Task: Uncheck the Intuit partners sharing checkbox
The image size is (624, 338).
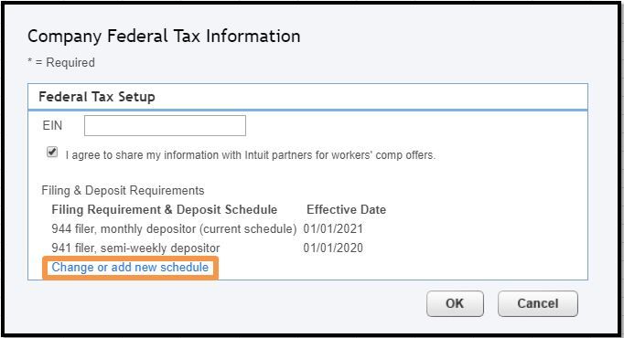Action: click(52, 153)
